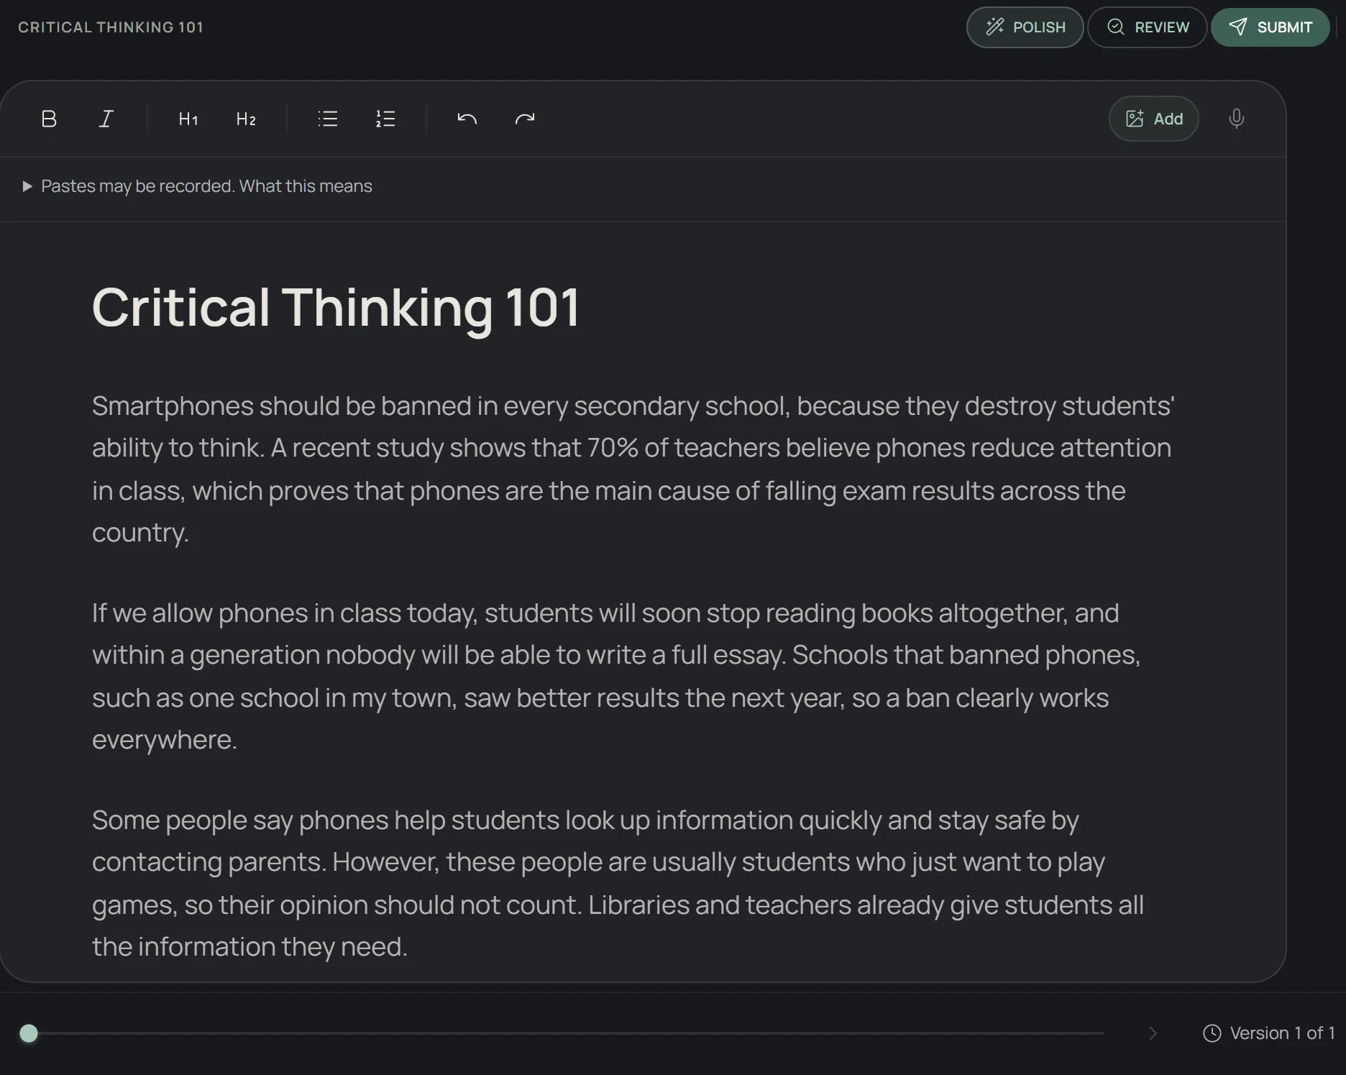Screen dimensions: 1346x1075
Task: Click the paragraph starting 'Some people say phones'
Action: [618, 883]
